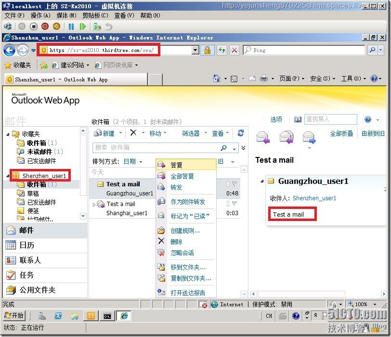Image resolution: width=391 pixels, height=337 pixels.
Task: Pause the virtual machine
Action: click(x=71, y=26)
